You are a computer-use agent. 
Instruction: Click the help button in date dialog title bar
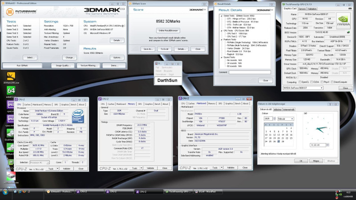point(330,104)
